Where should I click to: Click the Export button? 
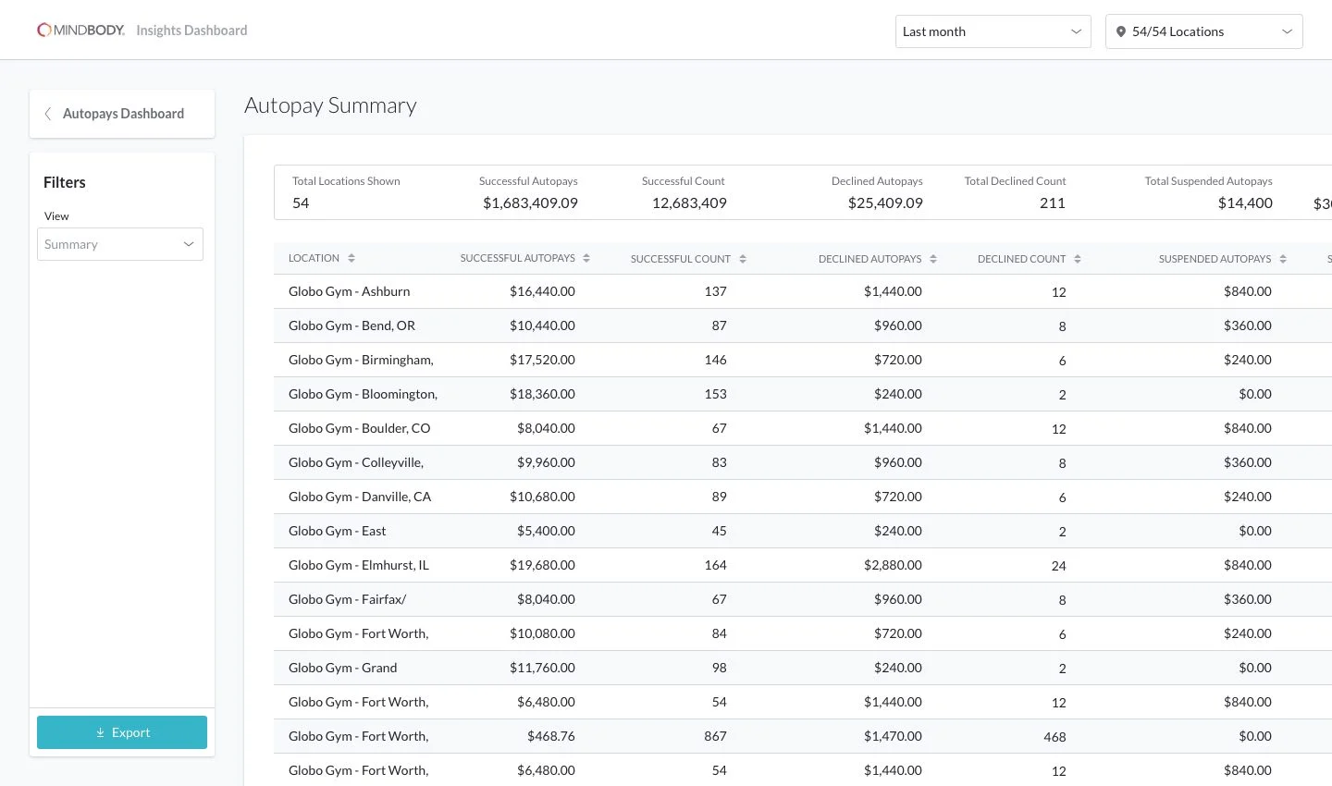click(x=122, y=732)
